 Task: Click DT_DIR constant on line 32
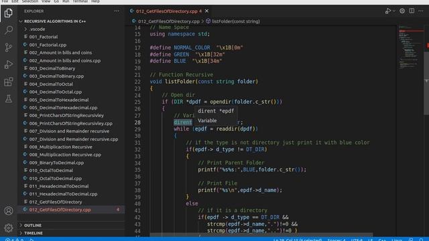click(255, 149)
